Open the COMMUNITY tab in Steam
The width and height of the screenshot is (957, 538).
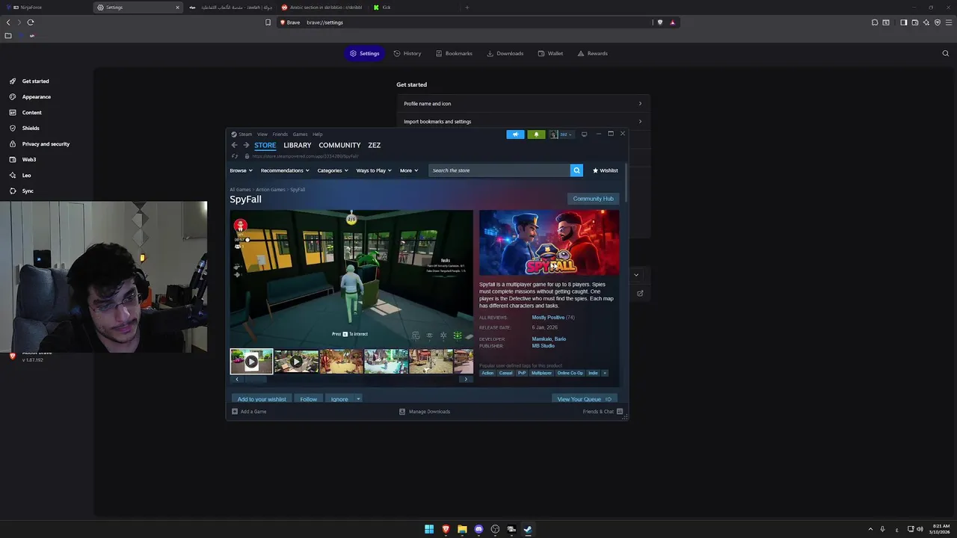(x=339, y=145)
